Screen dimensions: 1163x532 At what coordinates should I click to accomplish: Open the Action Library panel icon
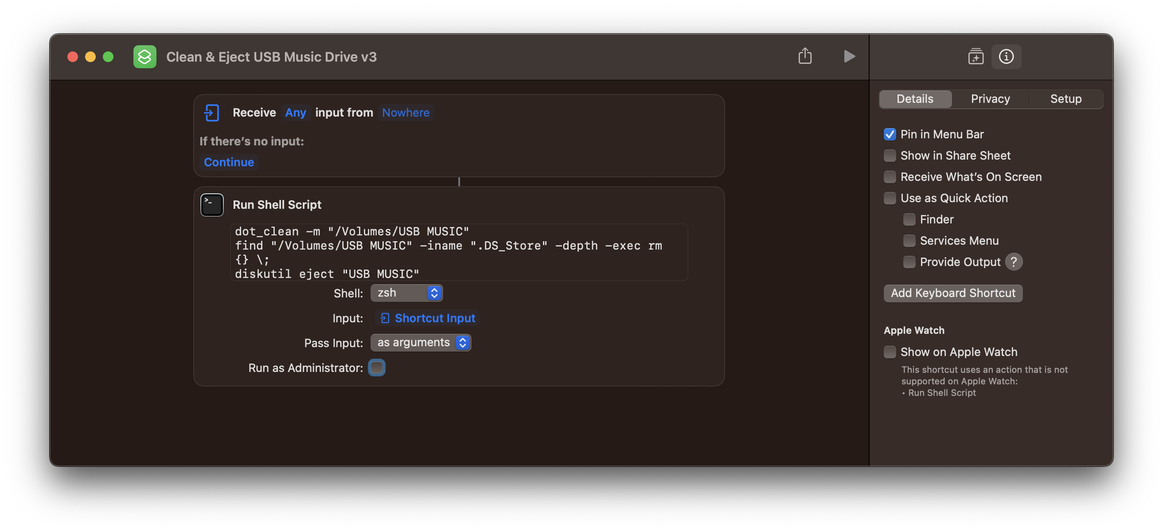point(975,56)
